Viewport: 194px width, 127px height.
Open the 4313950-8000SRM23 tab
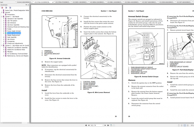[167, 2]
